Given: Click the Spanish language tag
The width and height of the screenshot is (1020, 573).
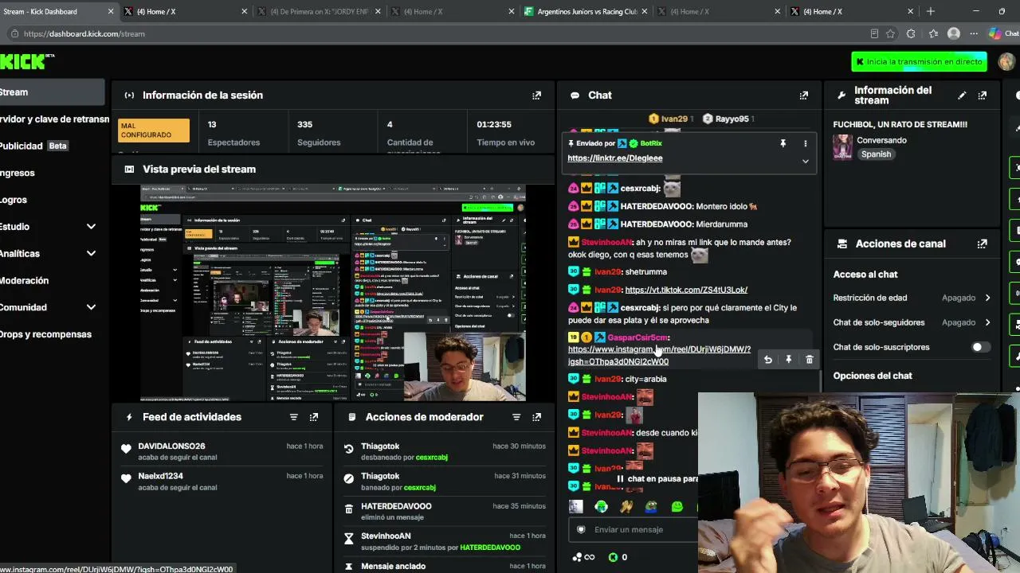Looking at the screenshot, I should [876, 154].
